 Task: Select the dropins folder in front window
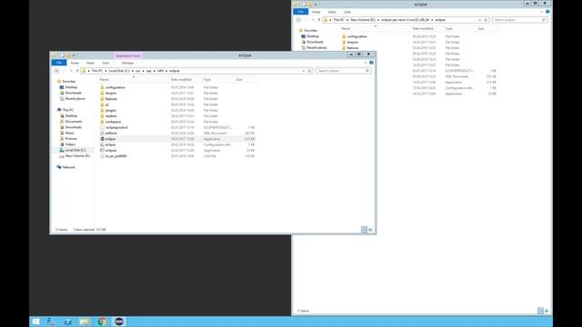(111, 93)
